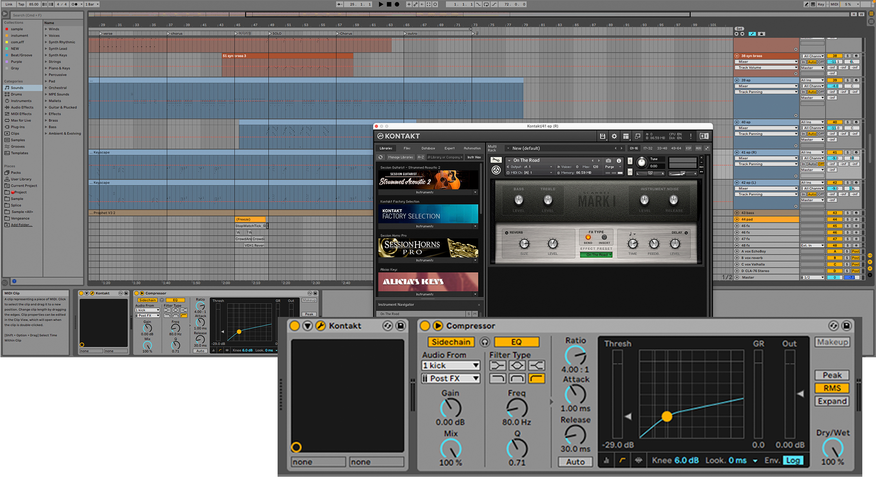The height and width of the screenshot is (490, 876).
Task: Click the Manage Libraries button
Action: point(400,157)
